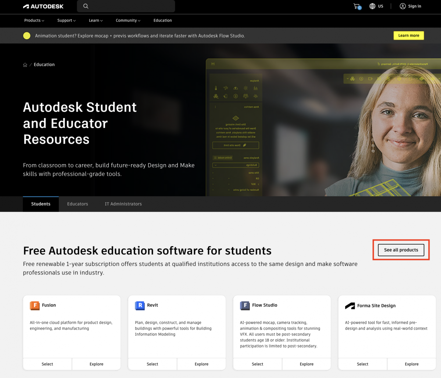Click the Flow Studio banner text

point(140,36)
